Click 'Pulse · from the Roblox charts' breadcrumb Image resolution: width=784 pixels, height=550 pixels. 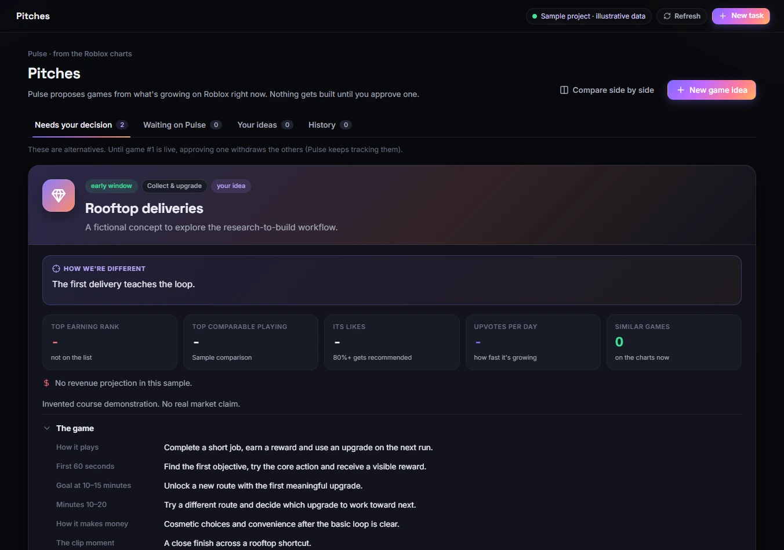[80, 54]
